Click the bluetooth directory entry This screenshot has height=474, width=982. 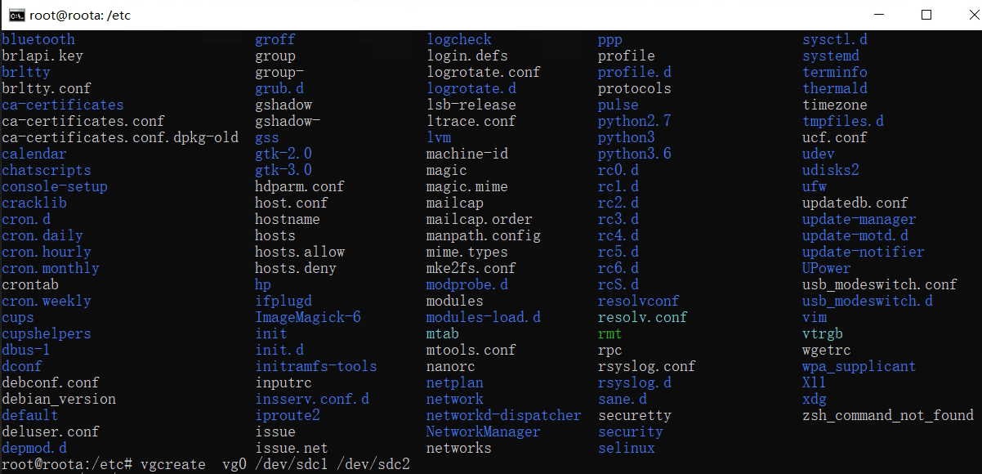click(x=38, y=39)
